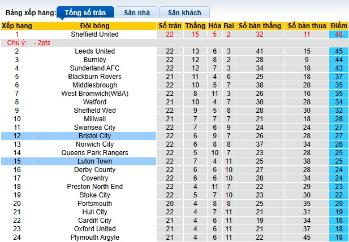Click the Sheffield United team link
Image resolution: width=349 pixels, height=242 pixels.
pos(95,34)
